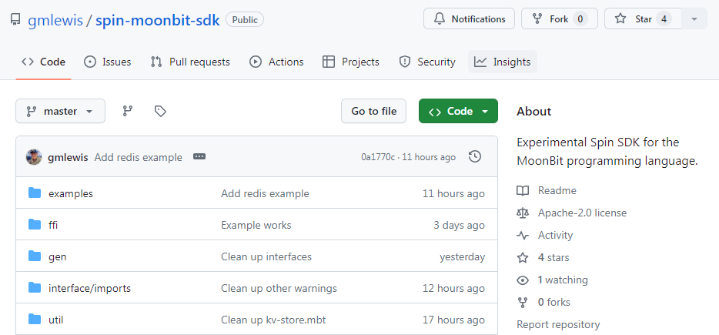Screen dimensions: 719x335
Task: Click the 'yesterday' timestamp in gen row
Action: pyautogui.click(x=462, y=257)
